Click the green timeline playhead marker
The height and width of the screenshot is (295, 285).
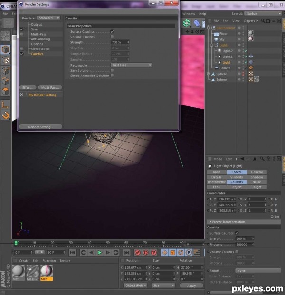pos(16,243)
